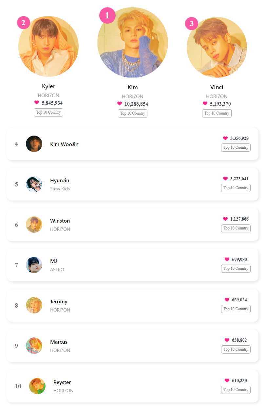Show Top 10 Country for Winston
This screenshot has width=265, height=410.
click(x=236, y=228)
